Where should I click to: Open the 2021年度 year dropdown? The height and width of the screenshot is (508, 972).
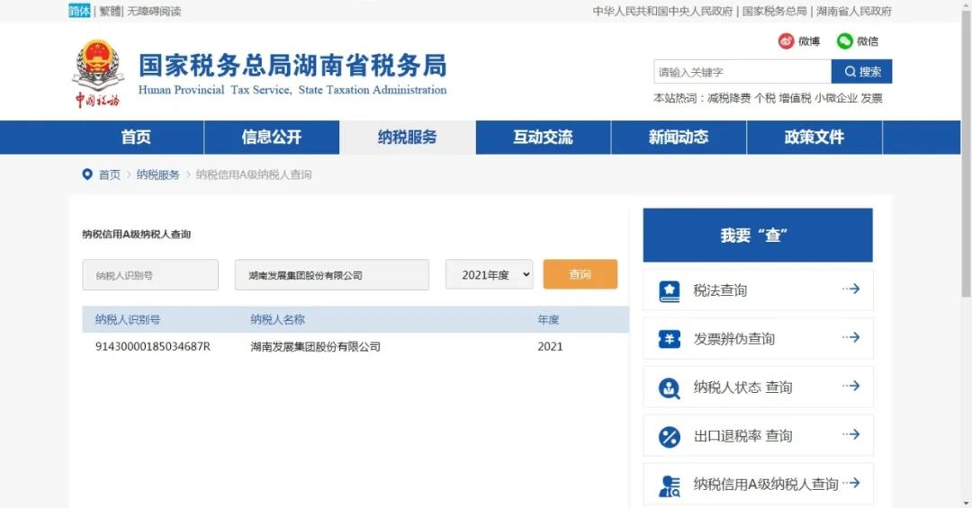[490, 275]
